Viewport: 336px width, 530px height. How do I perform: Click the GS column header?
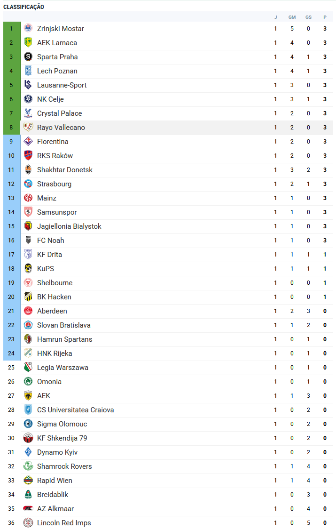308,17
